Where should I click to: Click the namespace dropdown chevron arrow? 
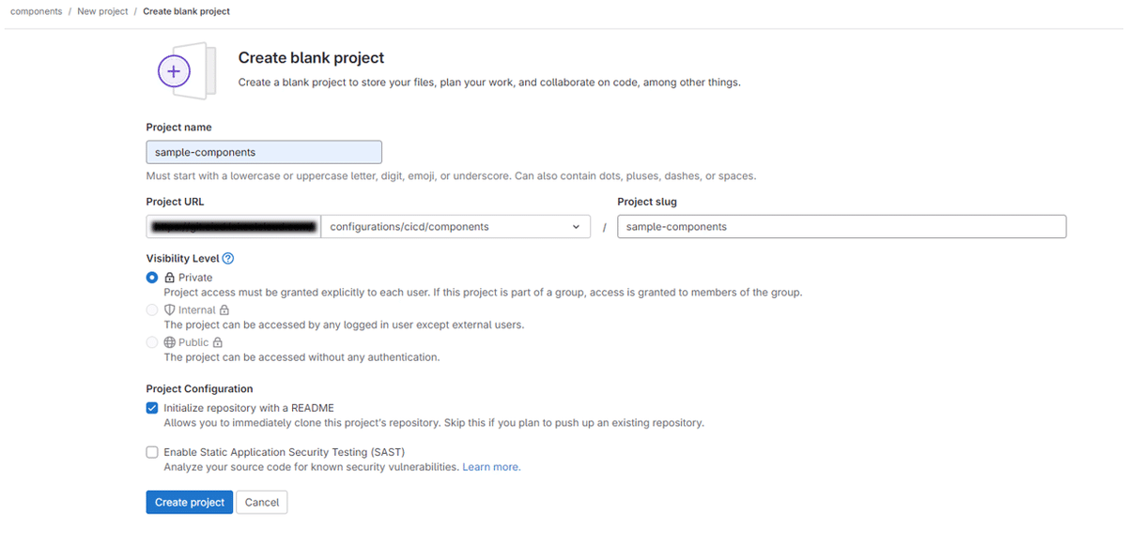pos(576,227)
